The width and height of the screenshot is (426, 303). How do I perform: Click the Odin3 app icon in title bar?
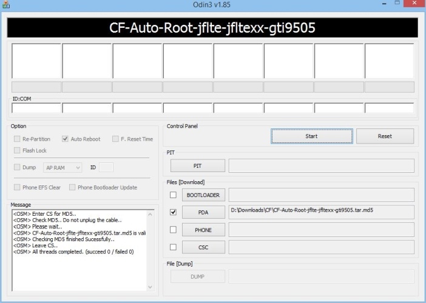[5, 4]
